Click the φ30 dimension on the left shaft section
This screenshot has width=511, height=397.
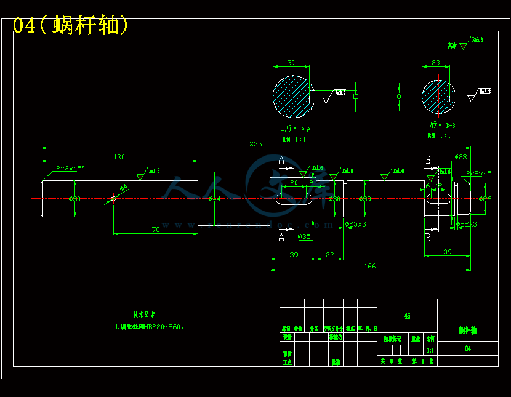point(74,199)
